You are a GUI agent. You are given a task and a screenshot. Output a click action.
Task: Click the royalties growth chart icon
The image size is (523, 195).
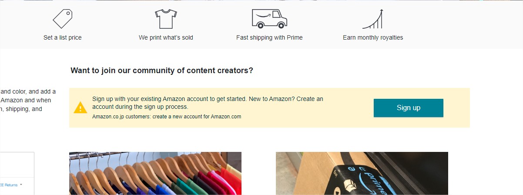[x=373, y=19]
